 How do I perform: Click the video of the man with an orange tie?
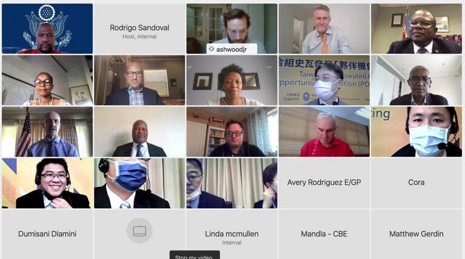pyautogui.click(x=324, y=28)
